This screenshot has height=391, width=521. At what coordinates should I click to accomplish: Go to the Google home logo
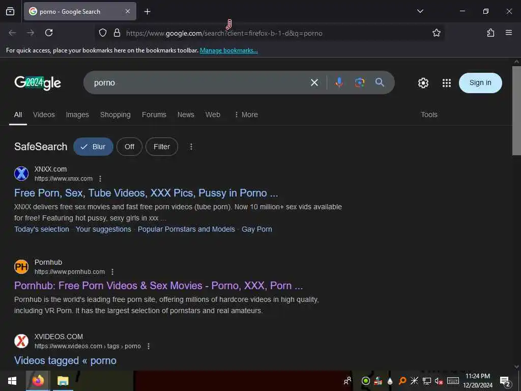[x=38, y=83]
